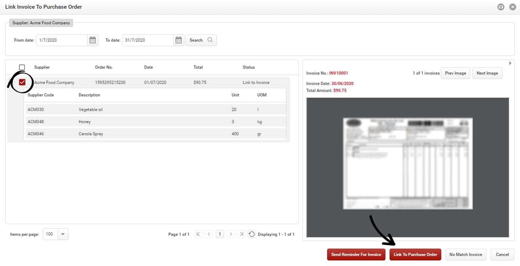Show the Next Image of invoice
This screenshot has height=266, width=520.
[487, 73]
